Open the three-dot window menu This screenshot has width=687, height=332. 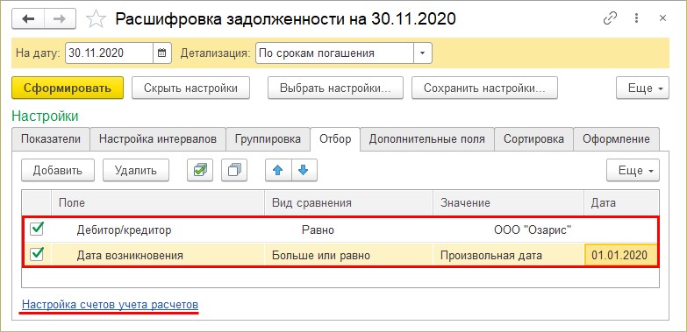(636, 18)
